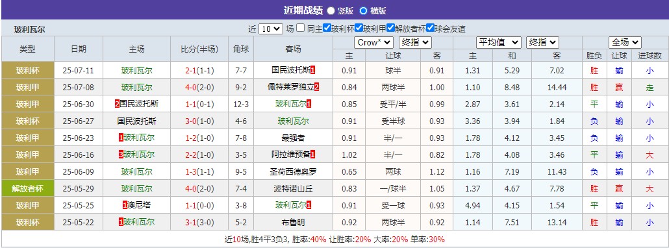The image size is (669, 248).
Task: Click home odds value 4.94
Action: (x=472, y=205)
